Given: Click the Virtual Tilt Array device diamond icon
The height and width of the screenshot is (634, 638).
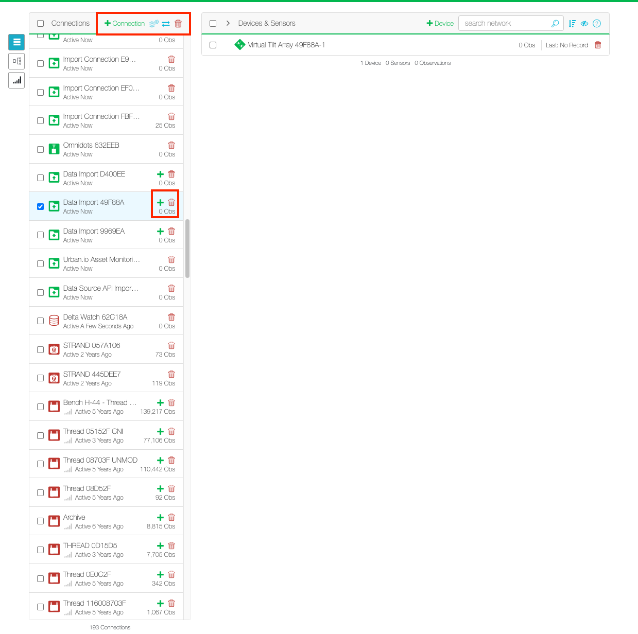Looking at the screenshot, I should (x=239, y=45).
